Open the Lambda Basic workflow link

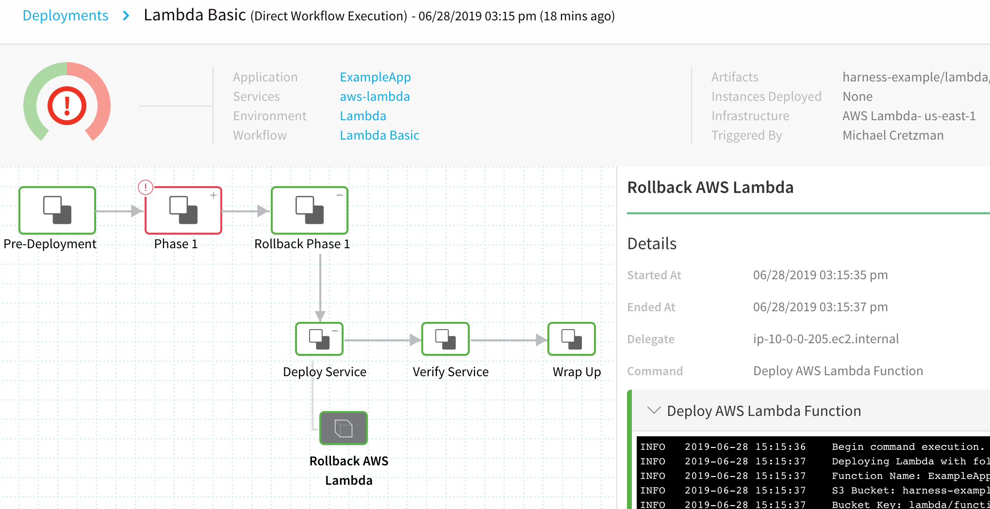(379, 135)
